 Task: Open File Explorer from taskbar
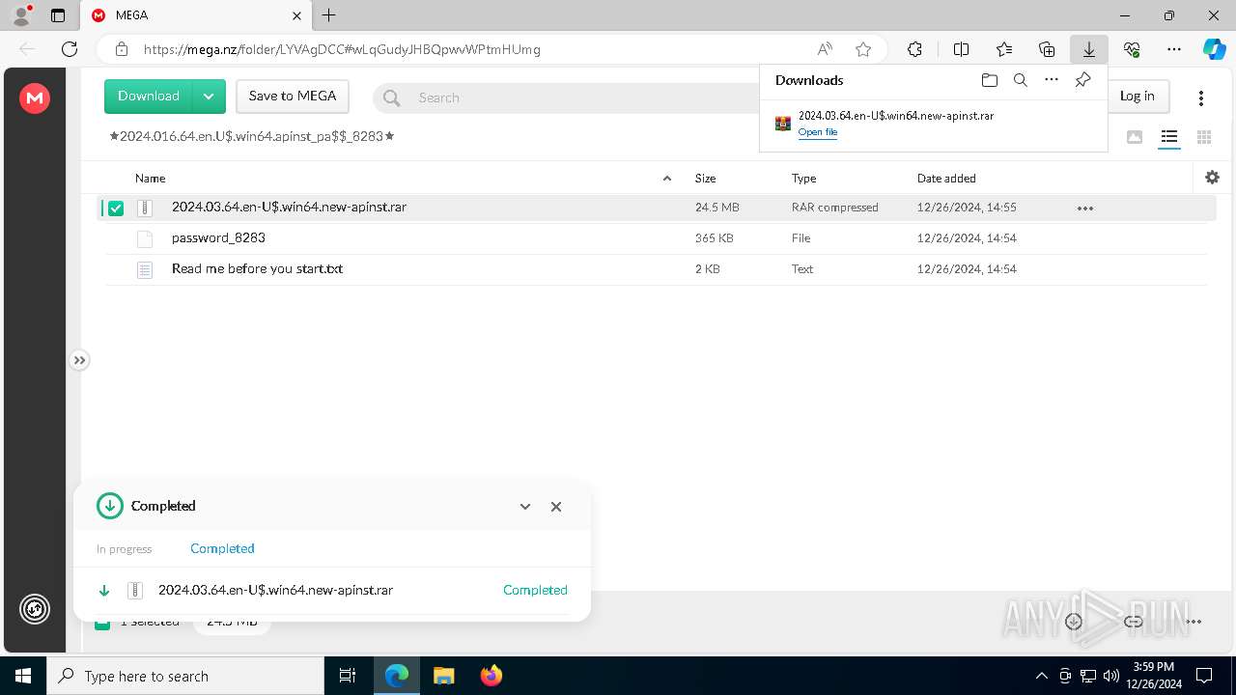444,676
